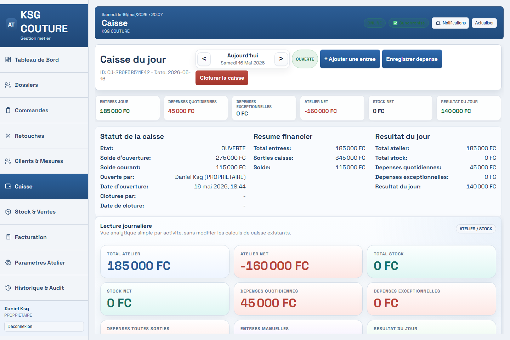The width and height of the screenshot is (510, 340).
Task: Select the top STOCK NET 0 FC card
Action: pos(401,108)
